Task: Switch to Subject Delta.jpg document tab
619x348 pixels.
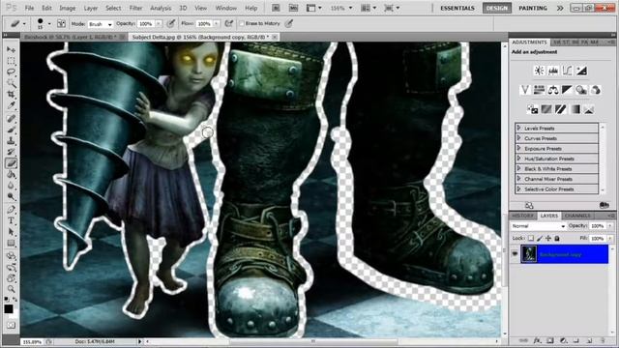Action: 200,37
